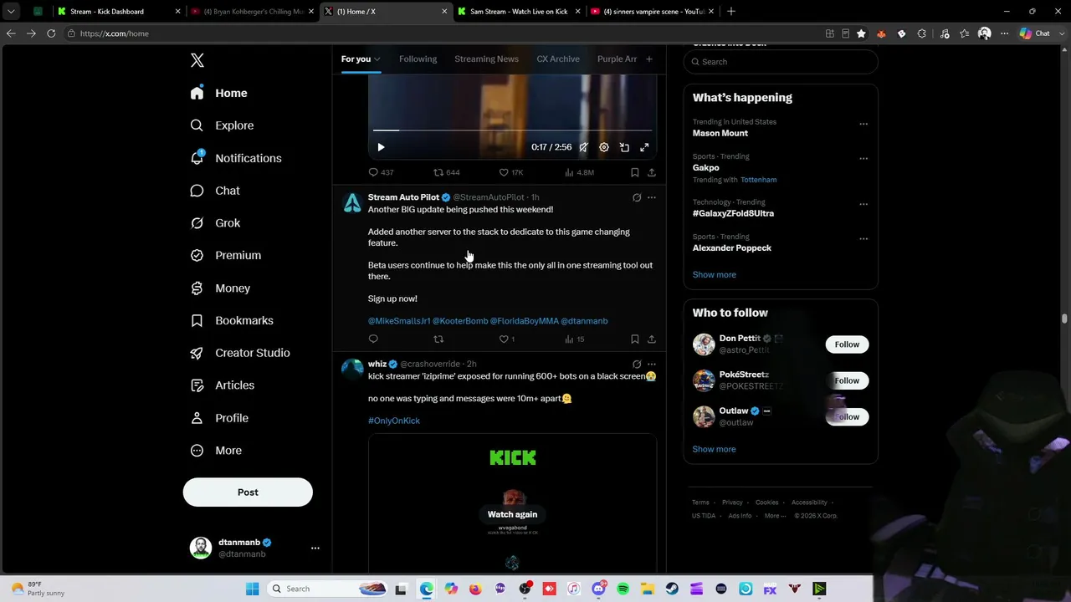Follow PokéStreetz
The height and width of the screenshot is (602, 1071).
(847, 380)
